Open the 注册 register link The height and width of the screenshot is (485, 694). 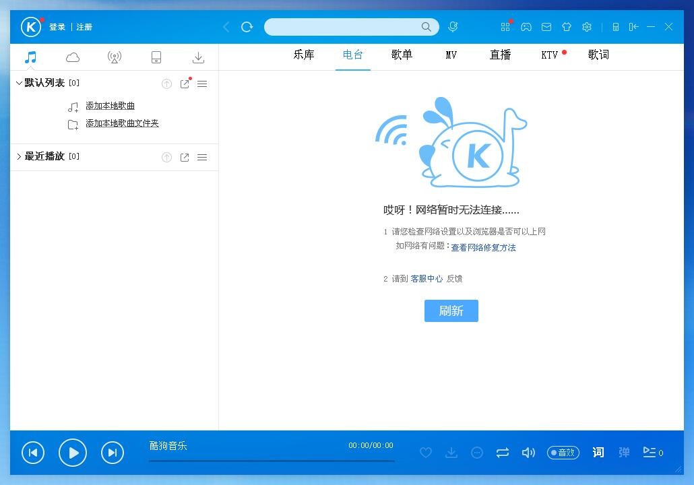coord(84,27)
